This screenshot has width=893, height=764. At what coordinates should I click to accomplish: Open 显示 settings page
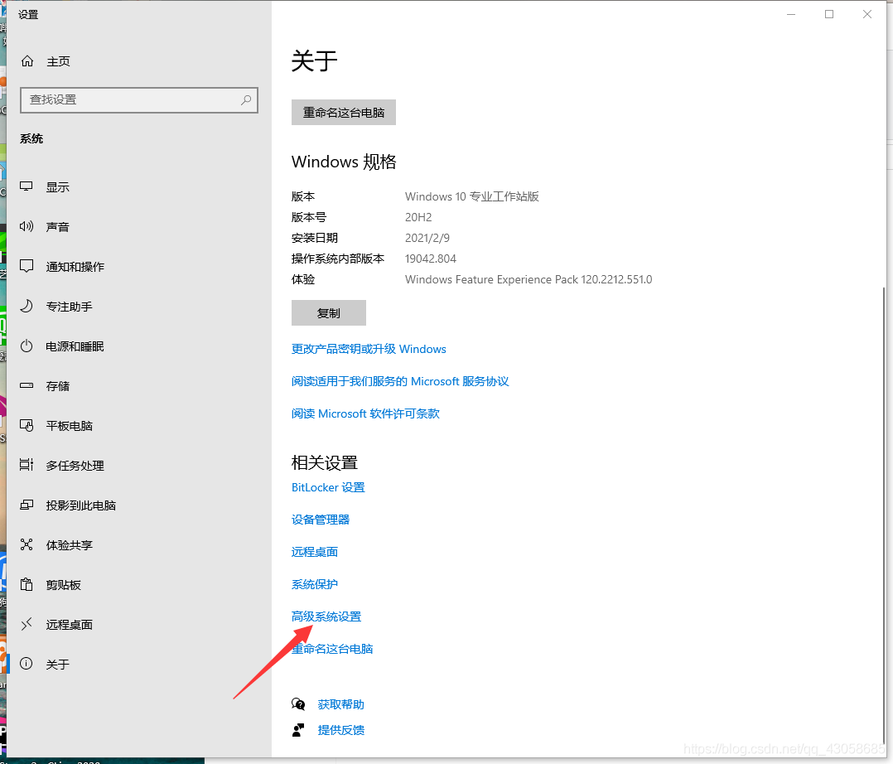coord(57,187)
